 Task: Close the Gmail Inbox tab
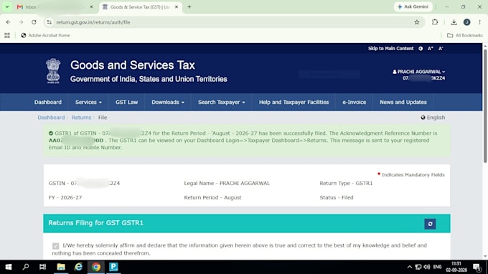[91, 7]
